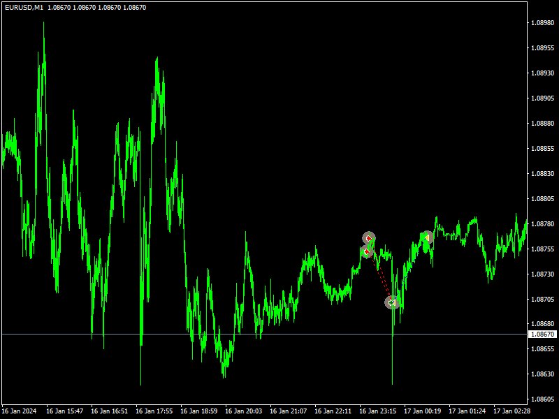Click the 16 Jan 2024 time label

[20, 411]
